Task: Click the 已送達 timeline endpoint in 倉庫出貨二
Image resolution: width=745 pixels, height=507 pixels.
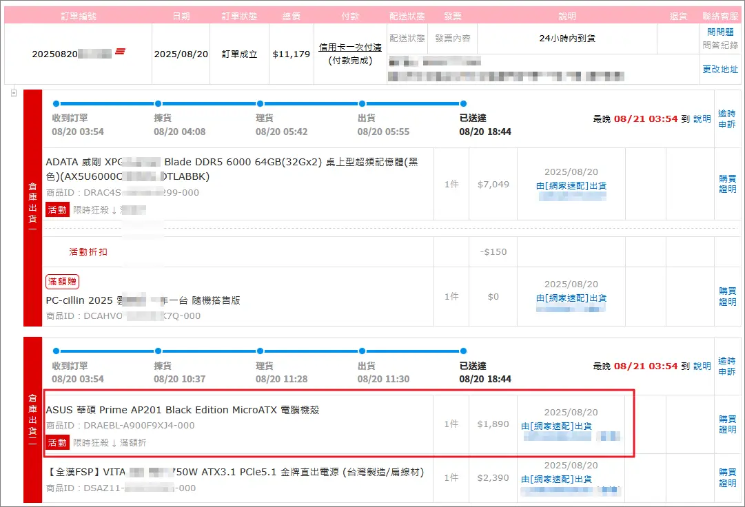Action: click(462, 351)
